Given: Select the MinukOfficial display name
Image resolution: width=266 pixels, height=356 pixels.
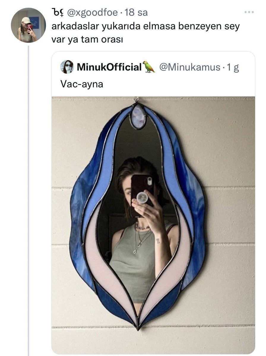Looking at the screenshot, I should pos(109,67).
